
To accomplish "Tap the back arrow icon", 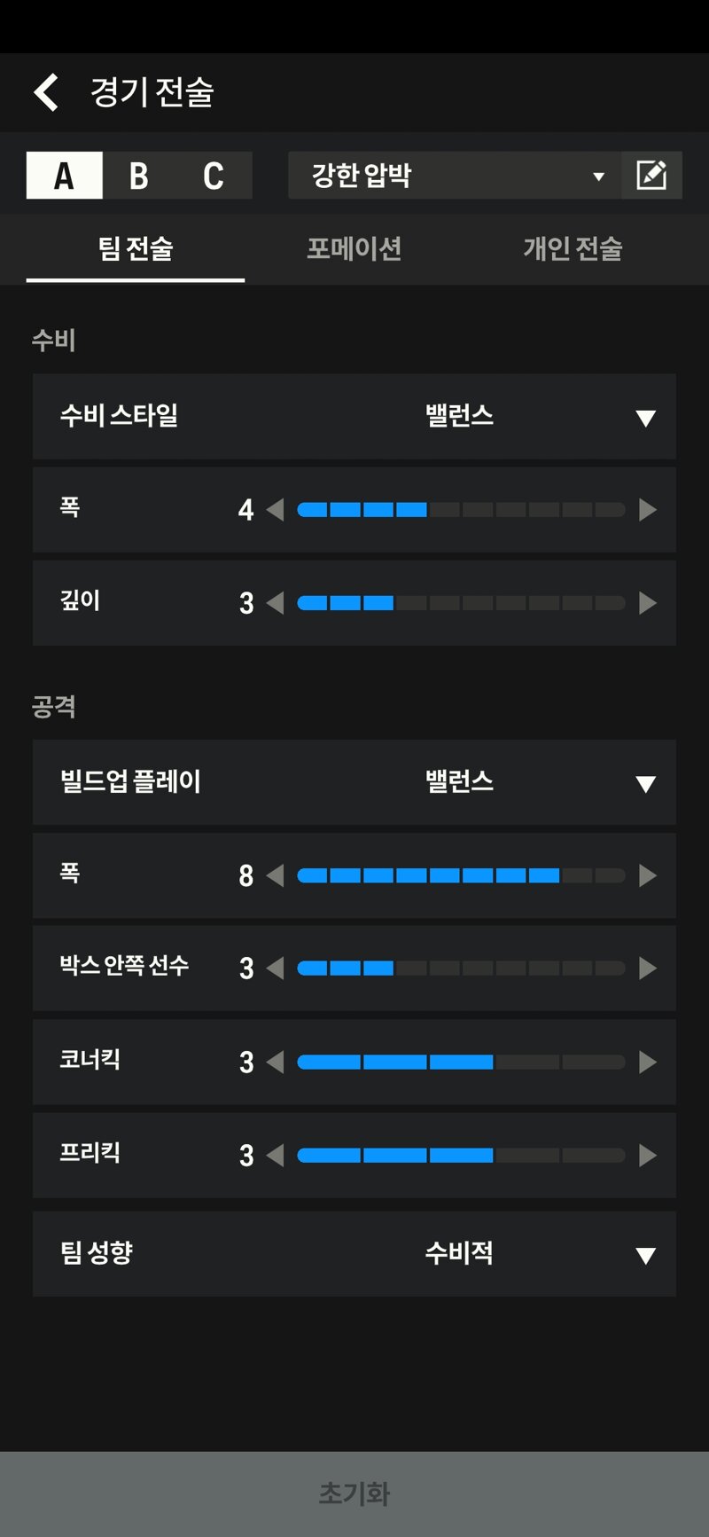I will tap(46, 92).
